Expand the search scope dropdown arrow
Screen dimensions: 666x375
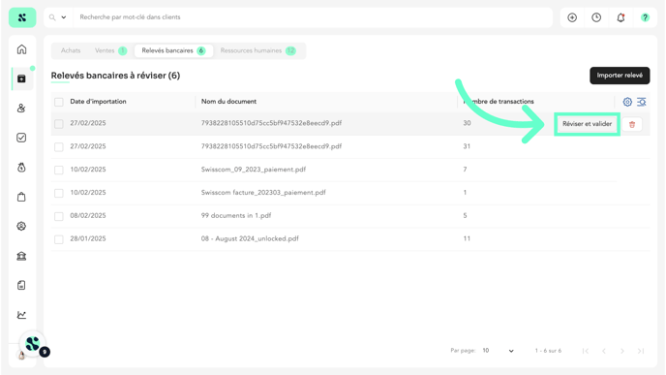pos(64,17)
